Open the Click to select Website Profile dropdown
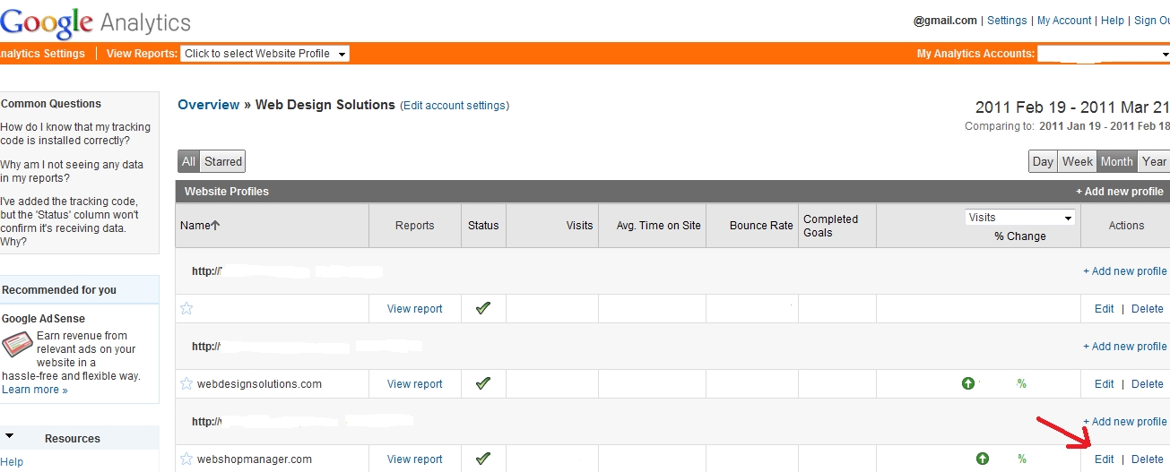The image size is (1170, 472). 264,54
